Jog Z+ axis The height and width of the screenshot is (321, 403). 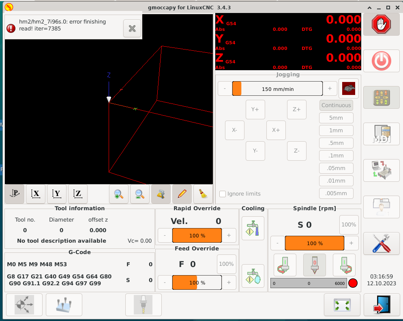click(x=297, y=110)
